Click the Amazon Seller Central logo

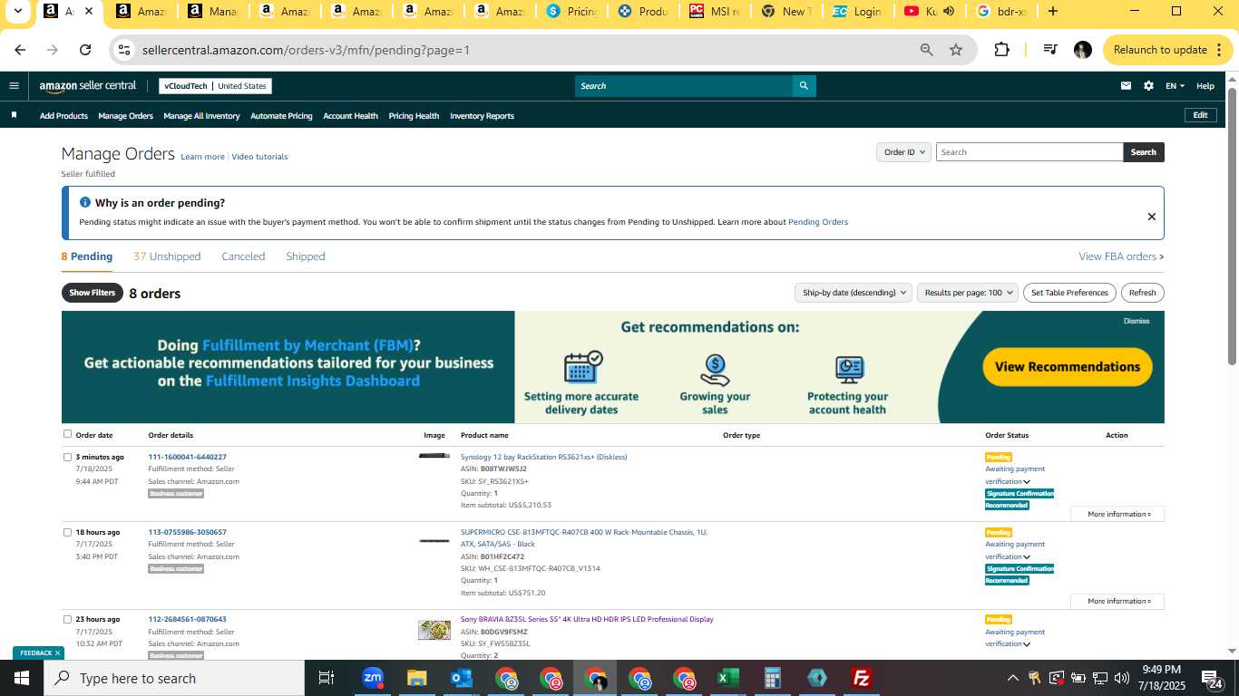[87, 86]
